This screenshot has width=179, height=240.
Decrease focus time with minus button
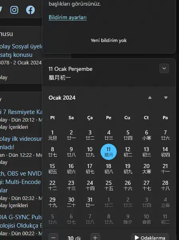(x=53, y=237)
